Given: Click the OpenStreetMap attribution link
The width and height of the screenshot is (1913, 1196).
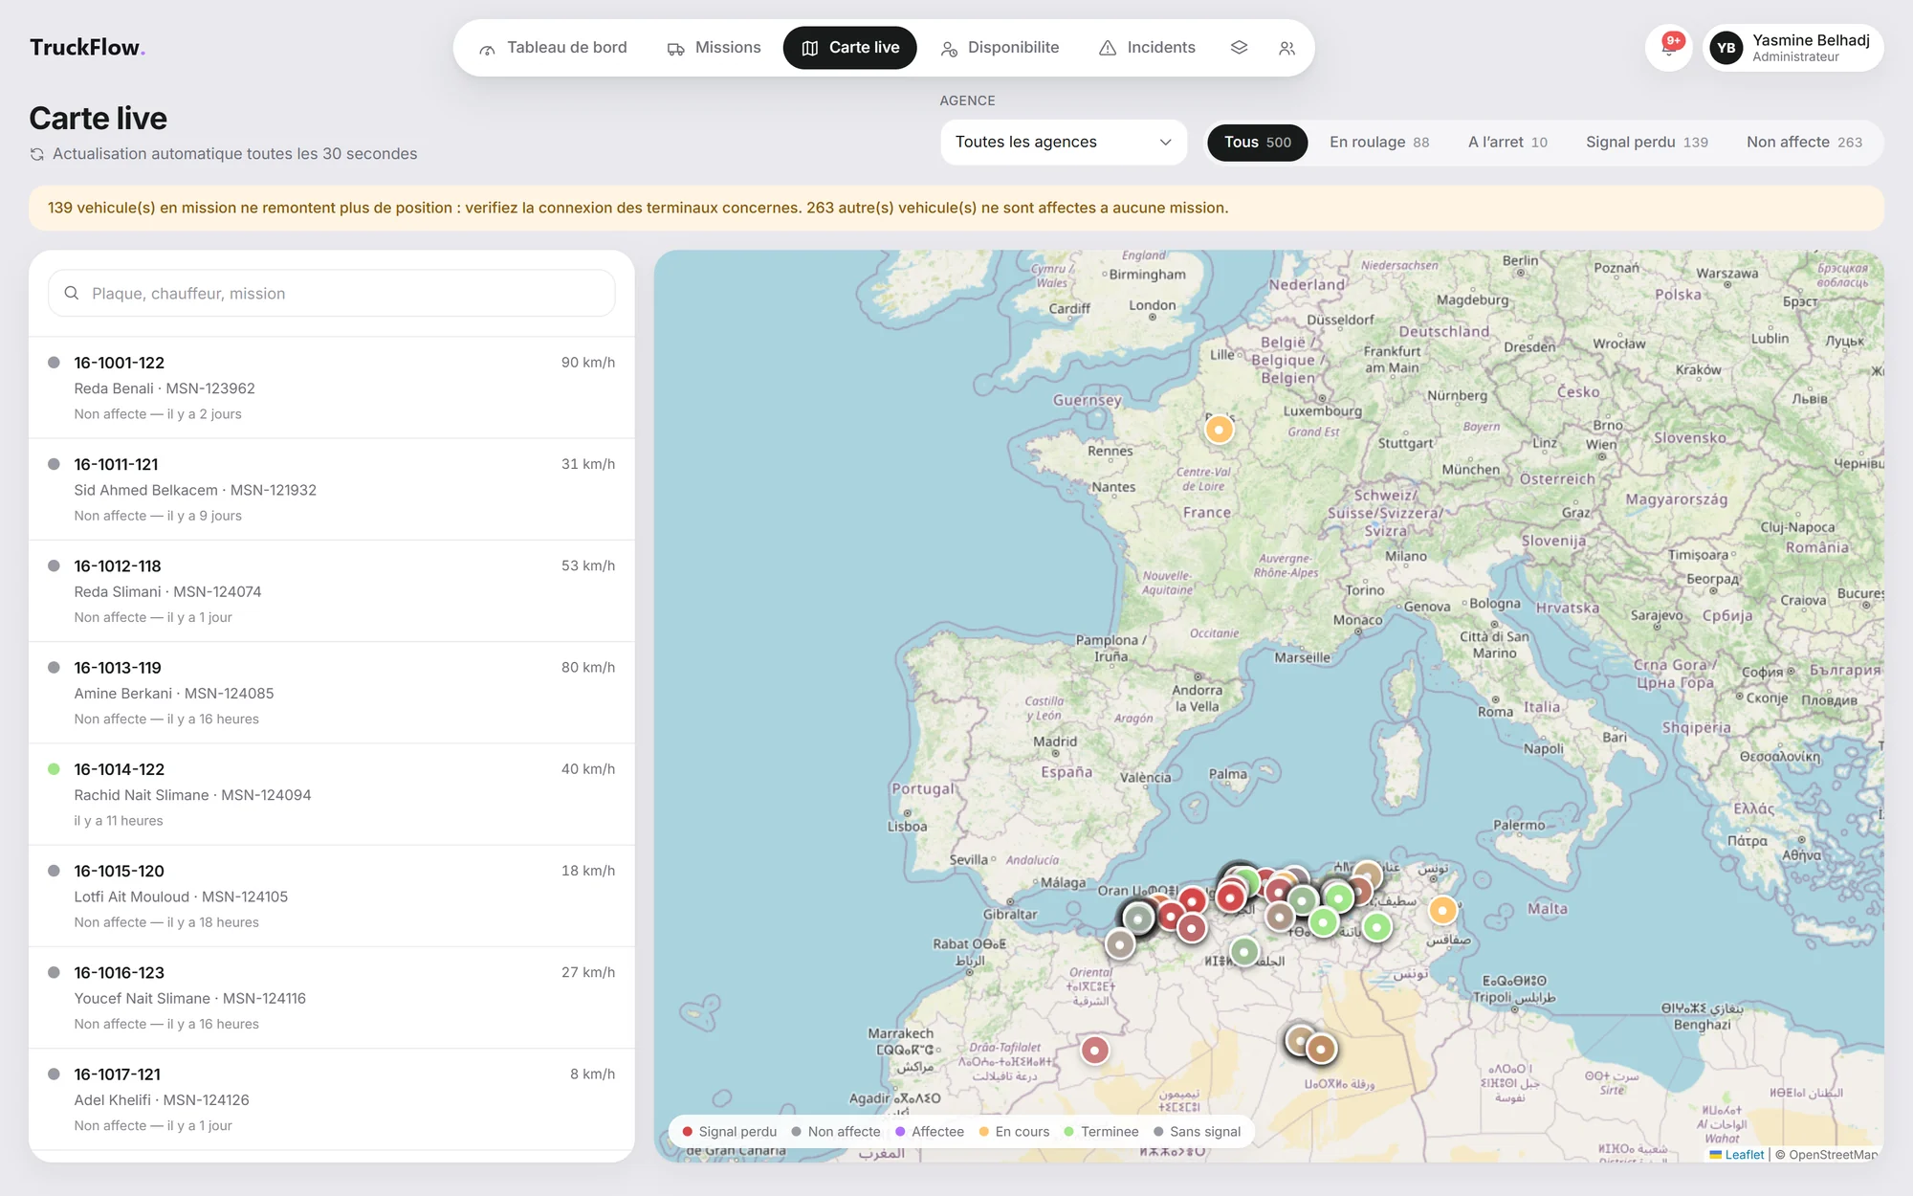Looking at the screenshot, I should (x=1832, y=1155).
